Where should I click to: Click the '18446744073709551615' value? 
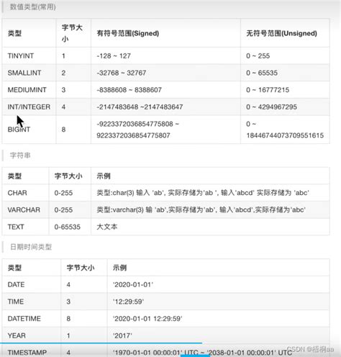[x=285, y=135]
